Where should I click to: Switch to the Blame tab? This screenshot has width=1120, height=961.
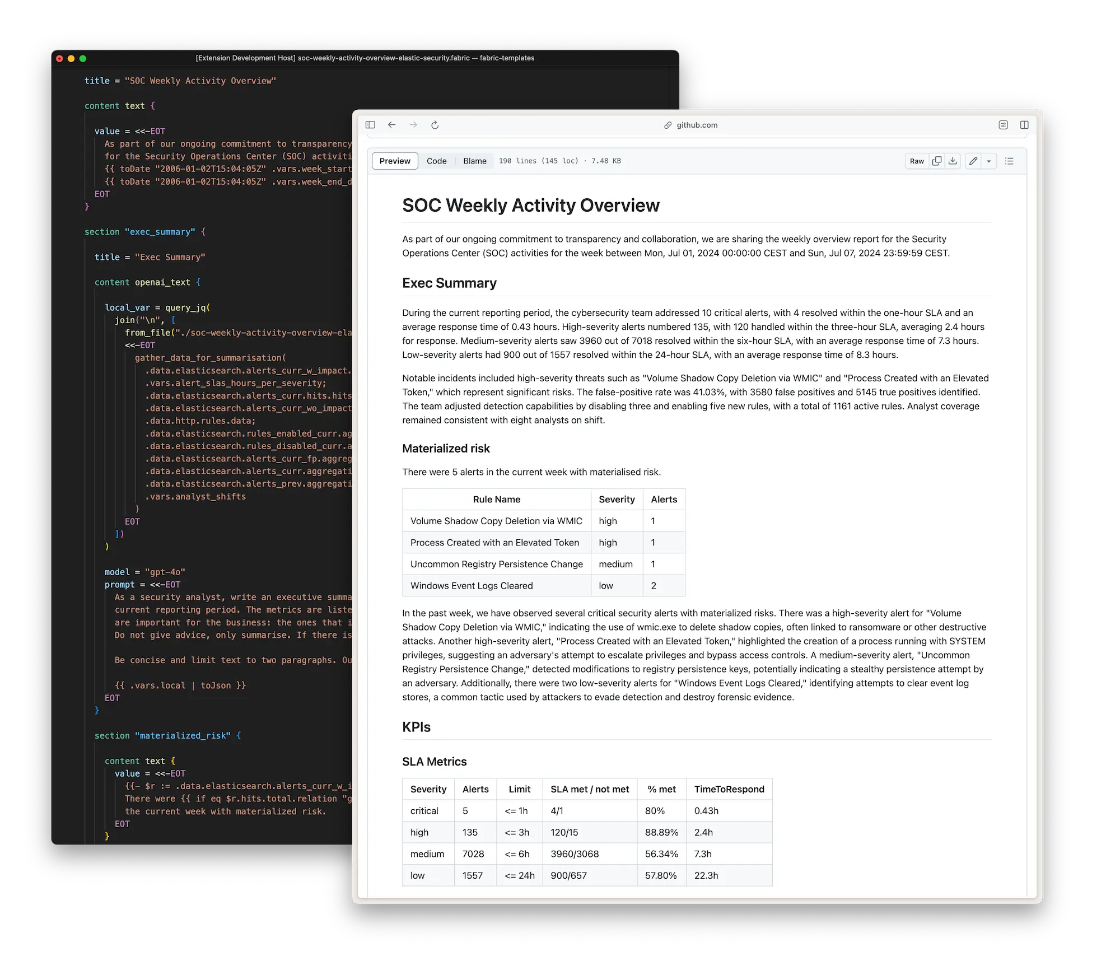(x=474, y=161)
